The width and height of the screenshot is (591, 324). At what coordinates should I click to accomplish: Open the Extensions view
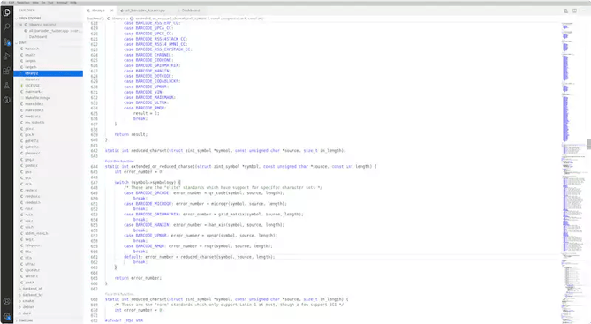pos(6,71)
